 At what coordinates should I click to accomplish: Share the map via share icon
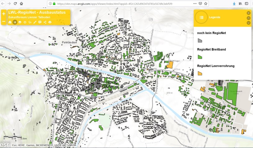tap(45, 22)
